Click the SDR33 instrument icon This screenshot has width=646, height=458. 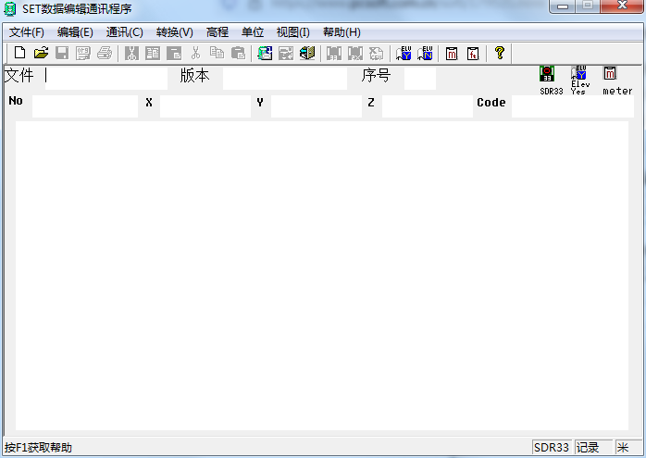point(547,74)
